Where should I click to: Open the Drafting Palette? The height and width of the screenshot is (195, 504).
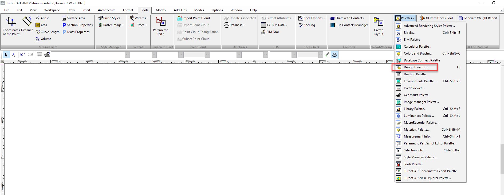click(430, 74)
